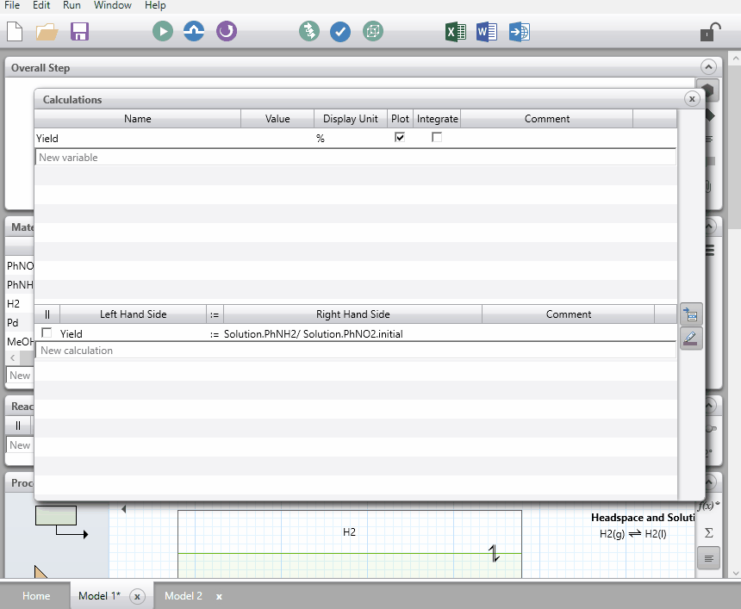
Task: Open the Run menu
Action: 72,5
